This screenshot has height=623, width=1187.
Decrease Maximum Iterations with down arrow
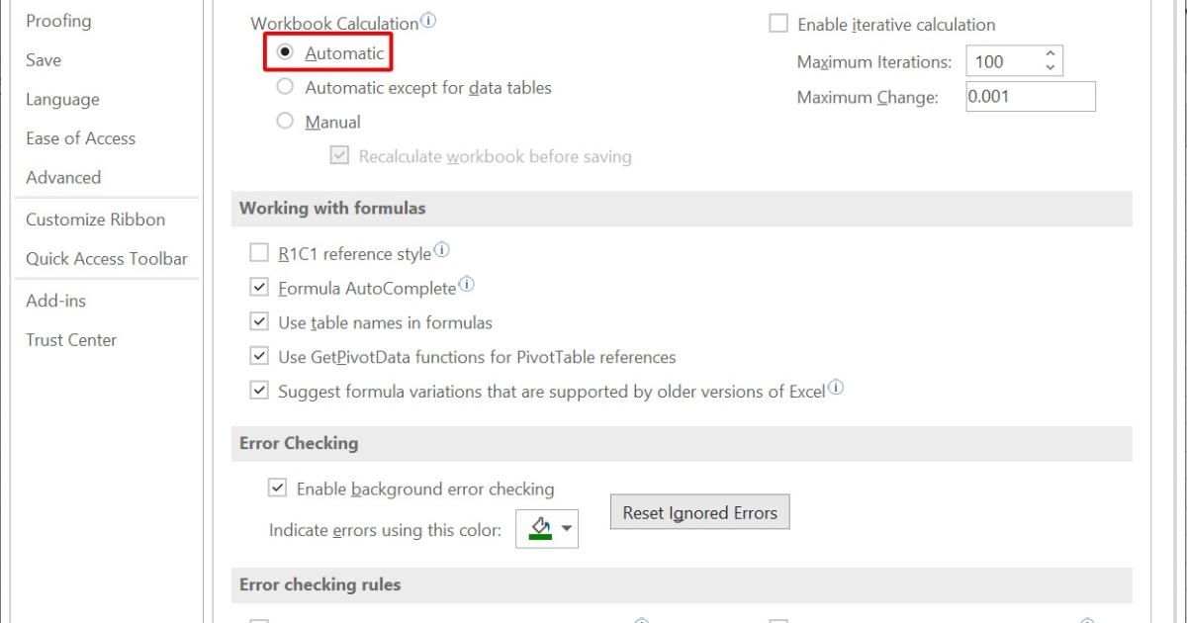pos(1050,68)
